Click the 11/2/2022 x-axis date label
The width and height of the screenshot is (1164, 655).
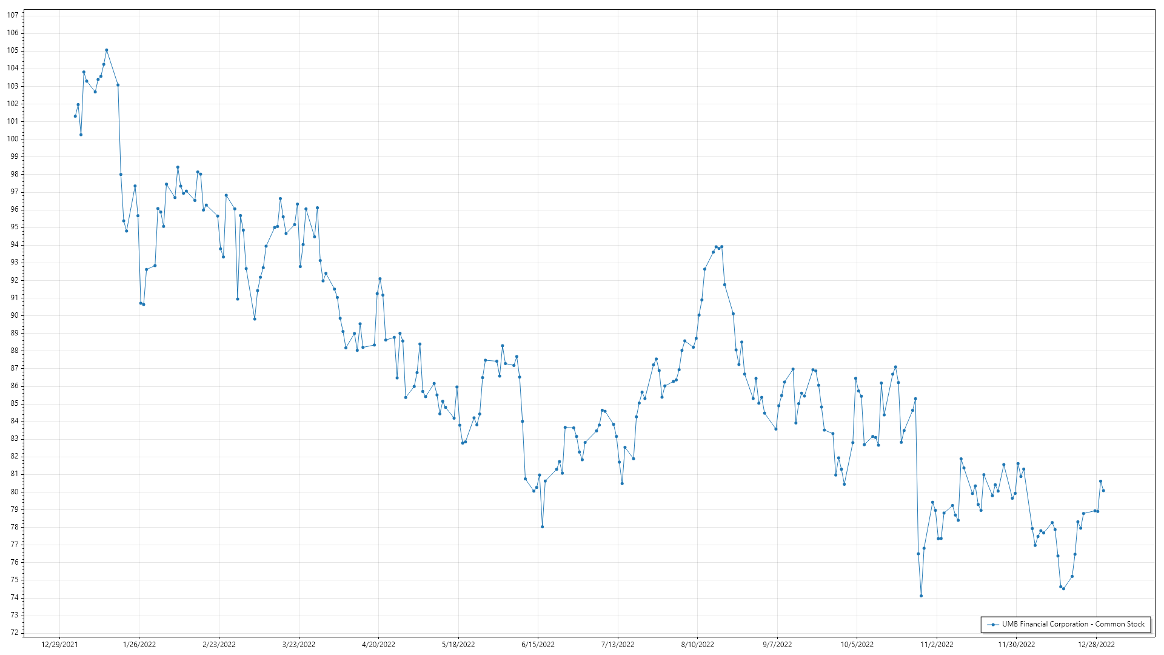(x=937, y=645)
